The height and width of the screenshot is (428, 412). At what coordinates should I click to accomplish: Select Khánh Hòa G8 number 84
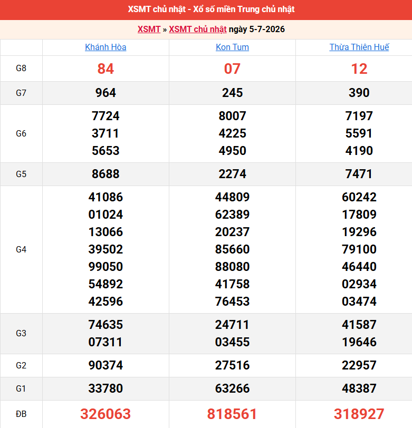(x=106, y=69)
